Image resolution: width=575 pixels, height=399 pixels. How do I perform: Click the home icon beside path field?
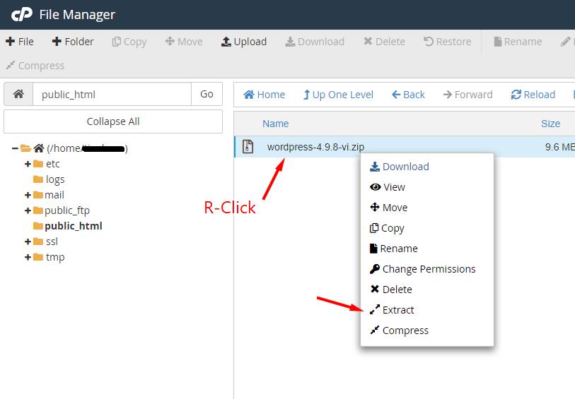[x=18, y=94]
